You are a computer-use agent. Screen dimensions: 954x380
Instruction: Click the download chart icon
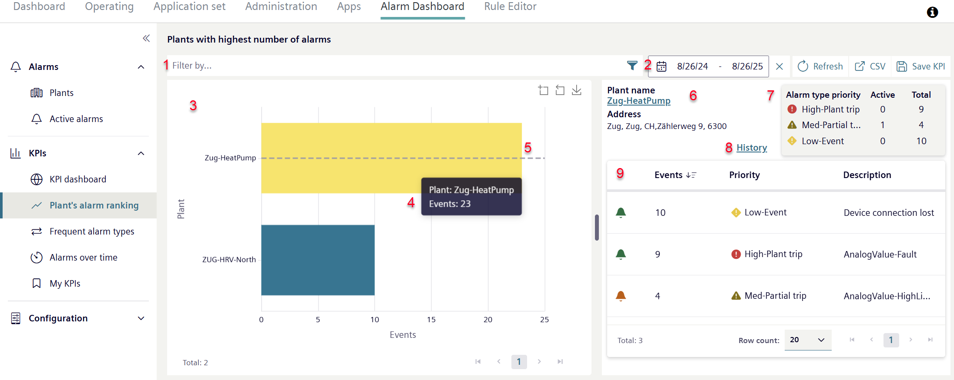point(577,90)
